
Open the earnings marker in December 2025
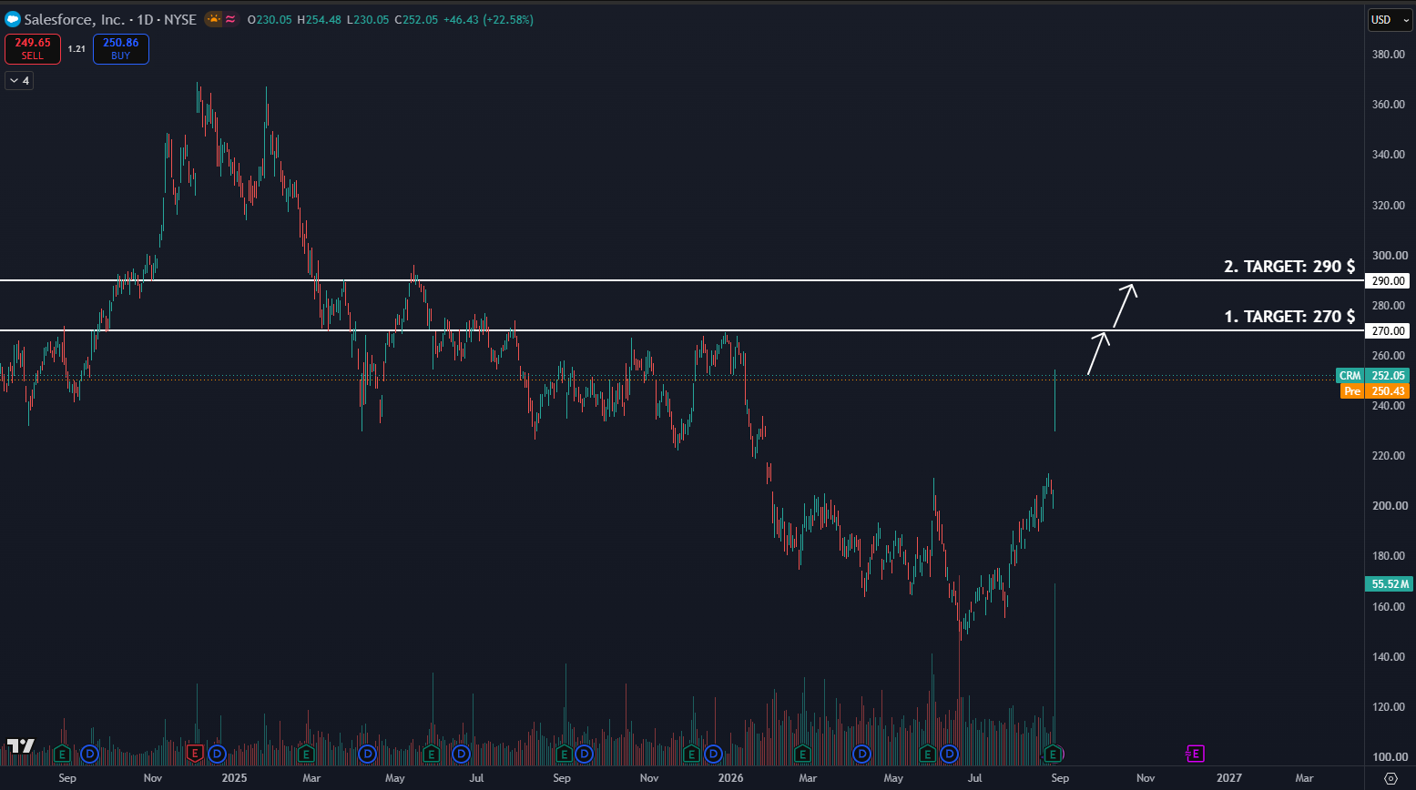tap(691, 754)
